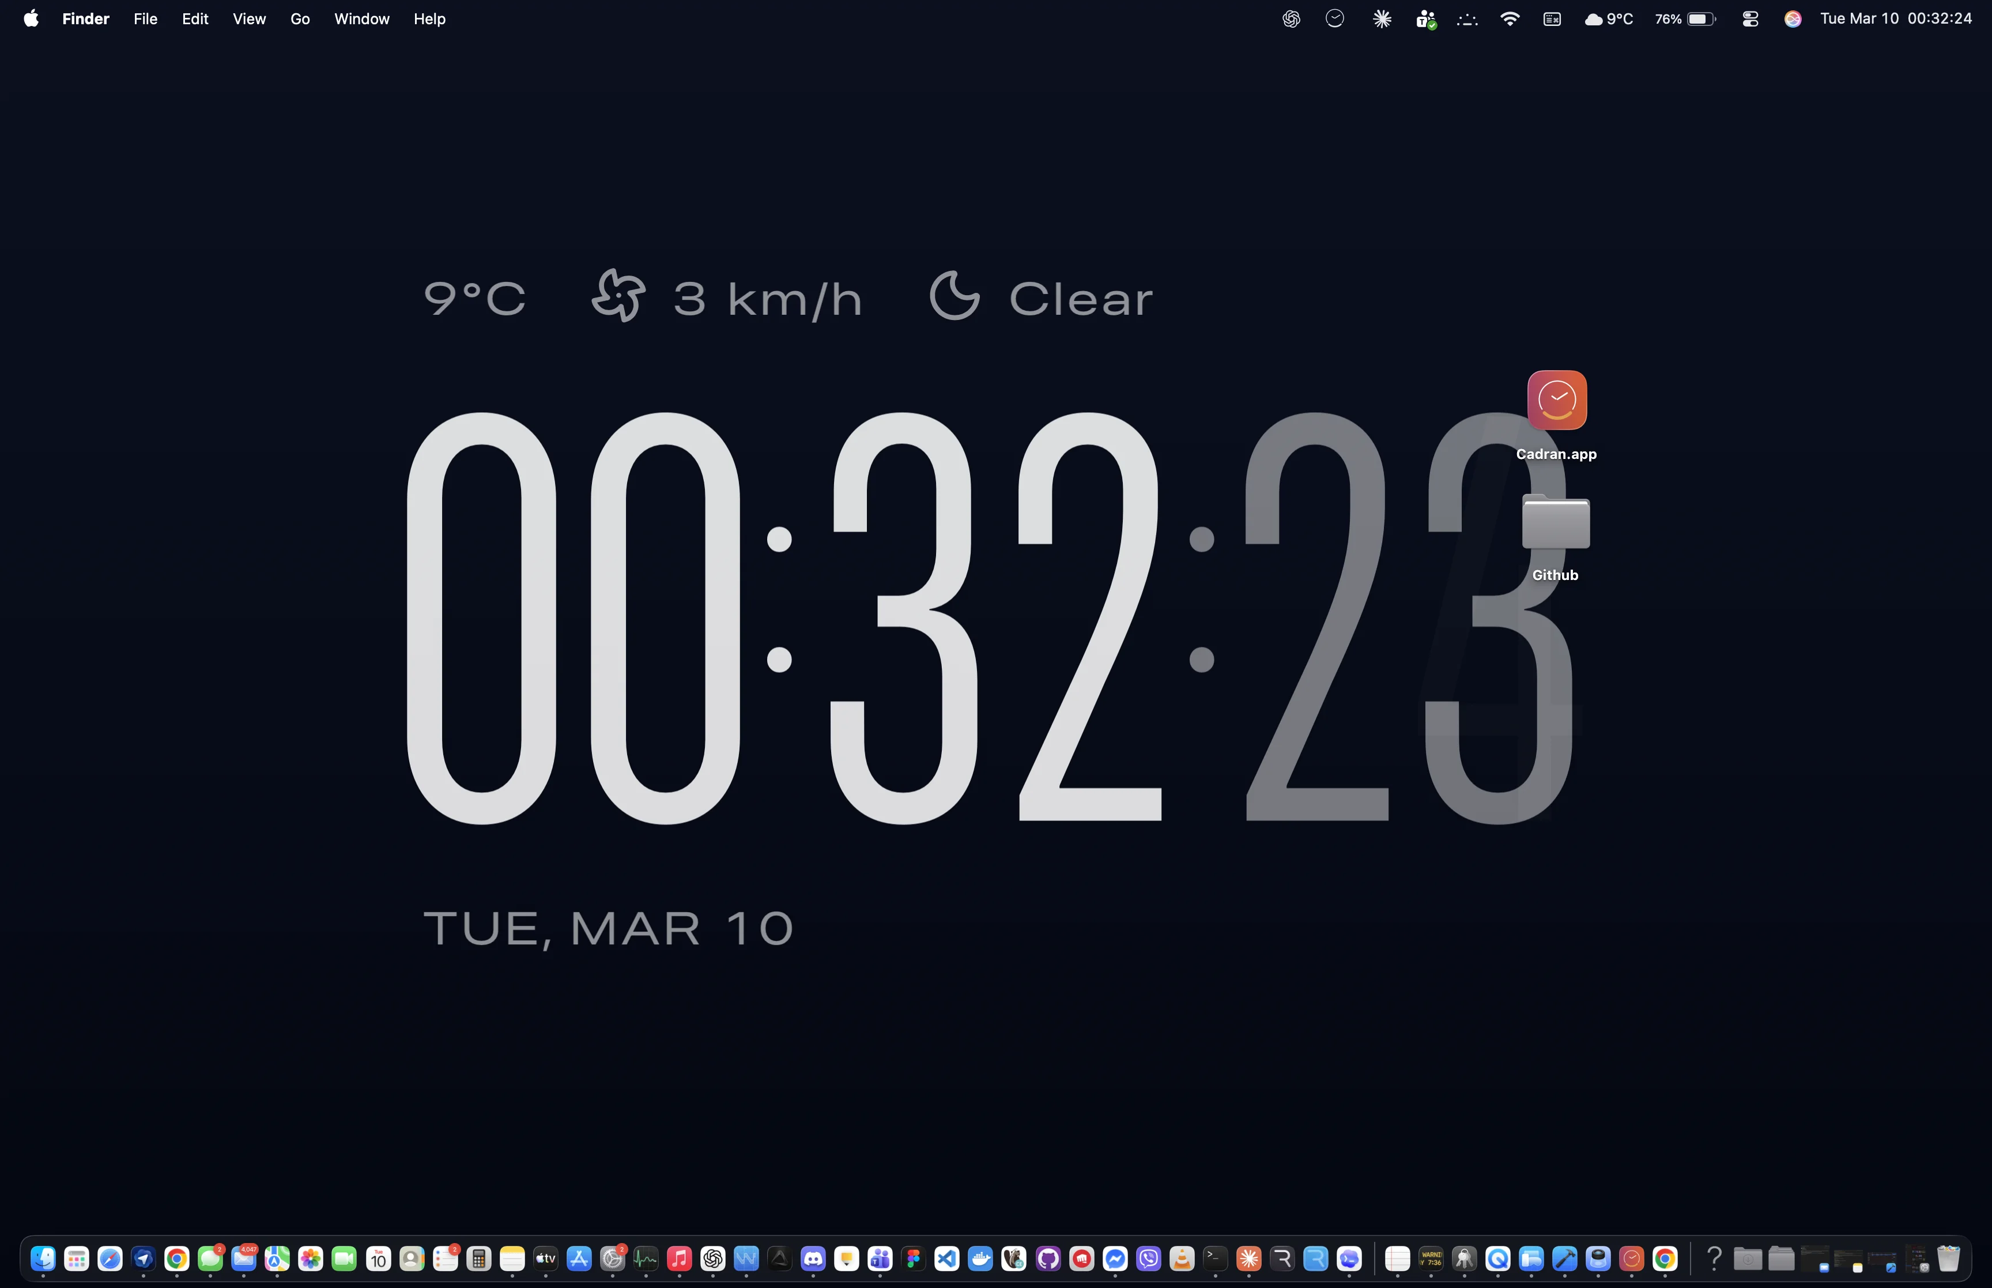Screen dimensions: 1992x1288
Task: Open VLC media player from the Dock
Action: [x=1182, y=1259]
